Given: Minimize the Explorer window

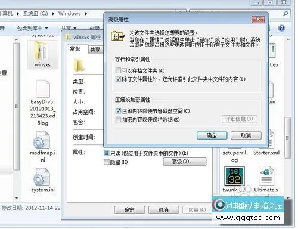Looking at the screenshot, I should pos(256,2).
